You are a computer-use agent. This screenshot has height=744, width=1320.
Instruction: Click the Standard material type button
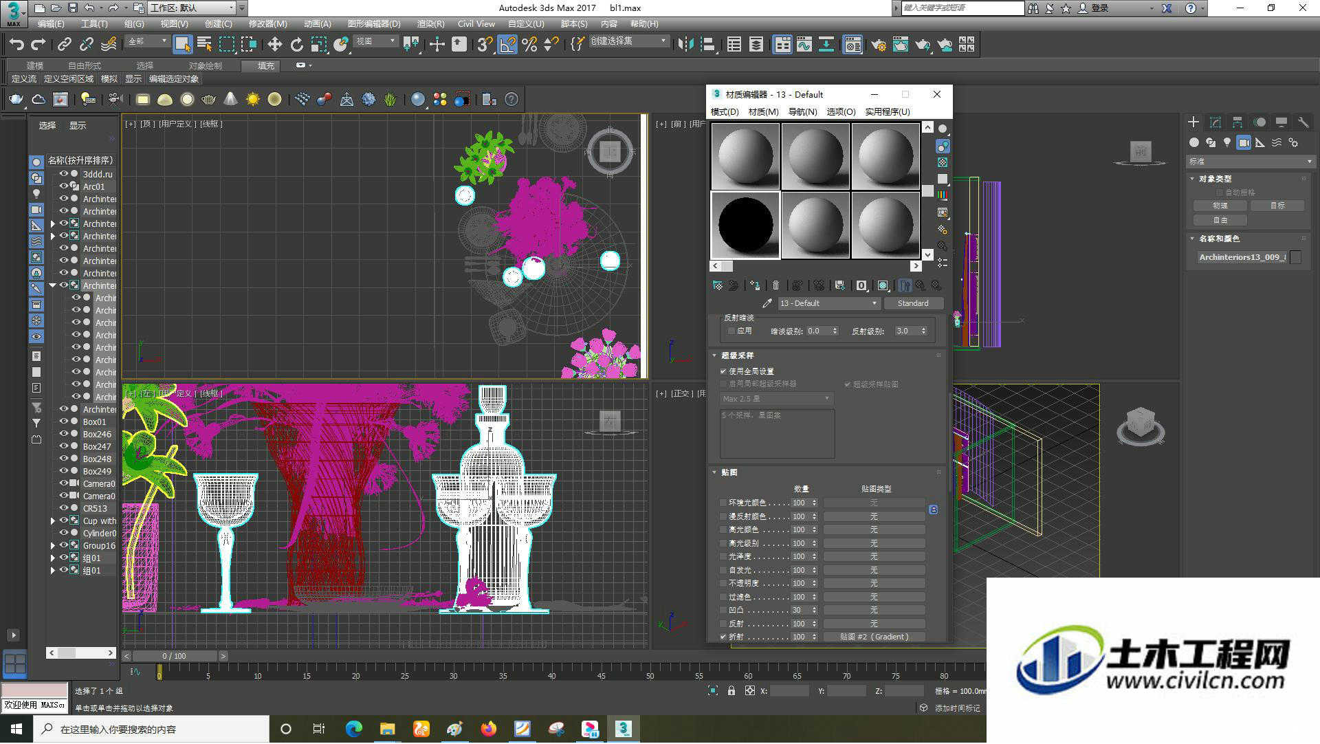(x=913, y=303)
